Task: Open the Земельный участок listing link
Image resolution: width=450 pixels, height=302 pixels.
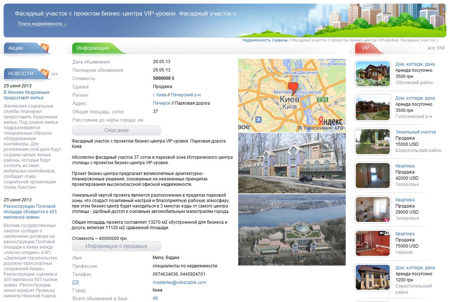Action: click(x=415, y=132)
